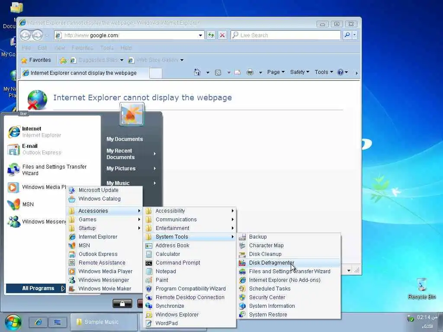Click the MSN butterfly icon in Start menu
Image resolution: width=443 pixels, height=332 pixels.
13,204
